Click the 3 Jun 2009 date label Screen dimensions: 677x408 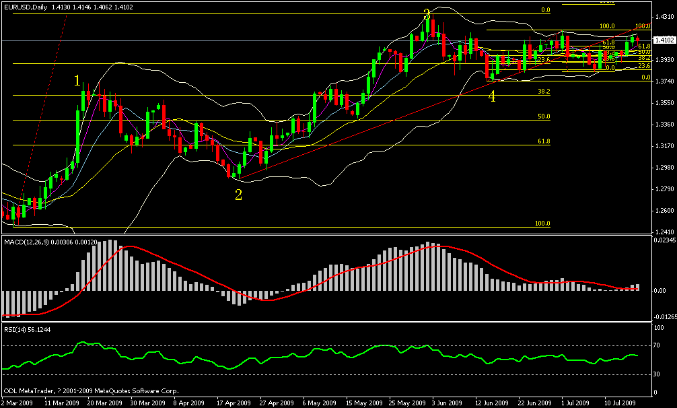click(x=448, y=403)
